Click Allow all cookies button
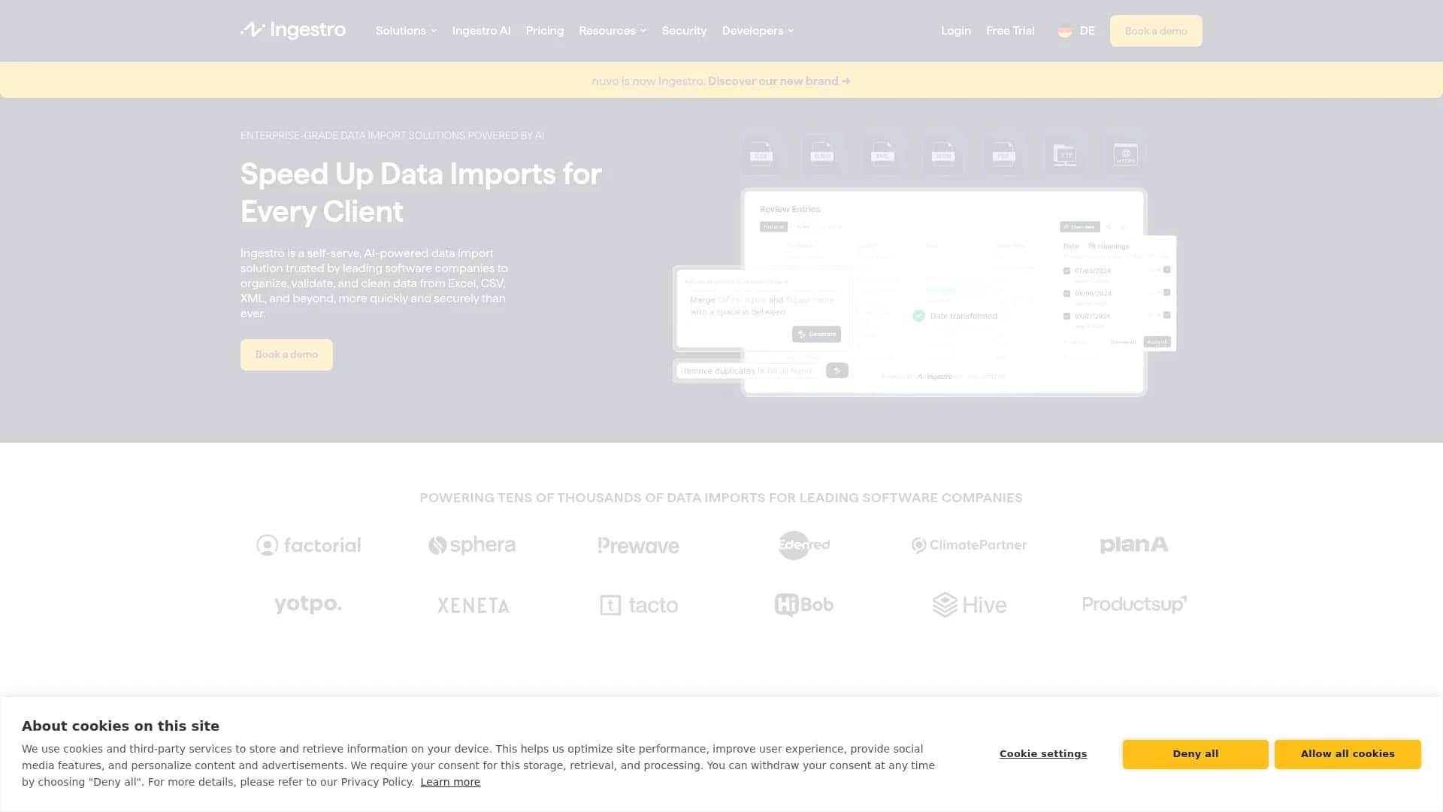 1348,754
